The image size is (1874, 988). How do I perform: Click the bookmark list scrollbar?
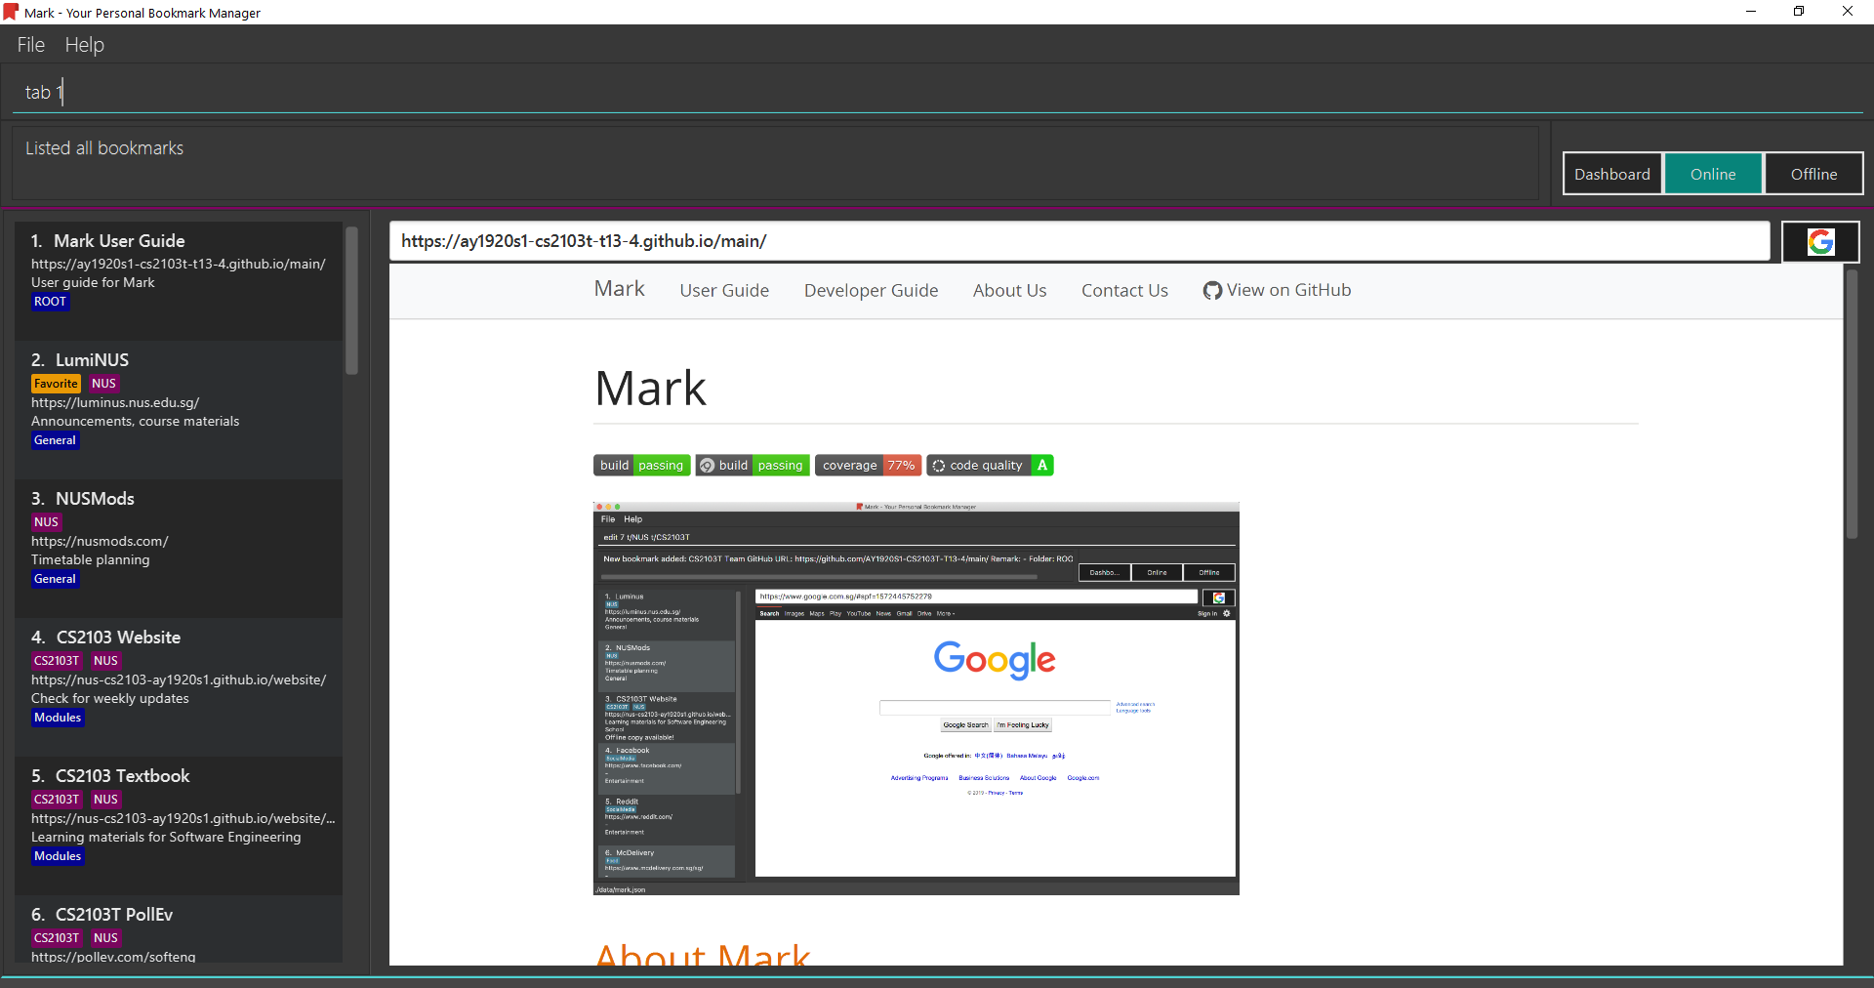[351, 301]
